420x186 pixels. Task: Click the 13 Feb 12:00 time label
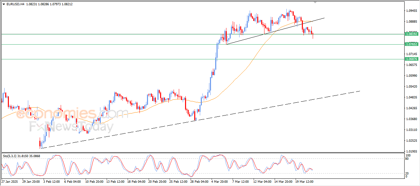(115, 181)
